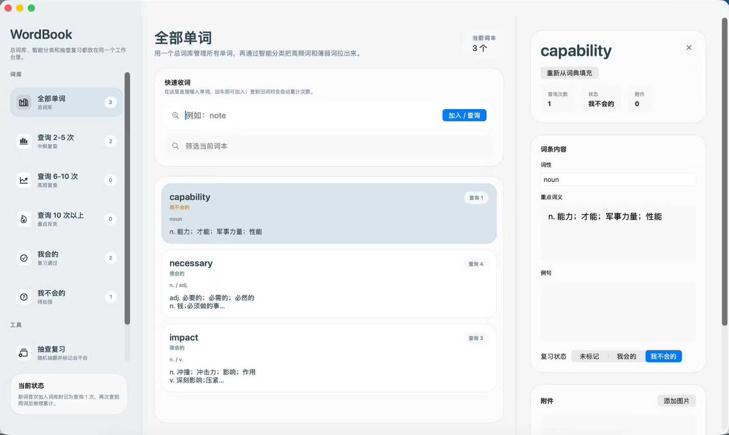Click the checkmark circle icon beside 我会的

click(x=24, y=258)
